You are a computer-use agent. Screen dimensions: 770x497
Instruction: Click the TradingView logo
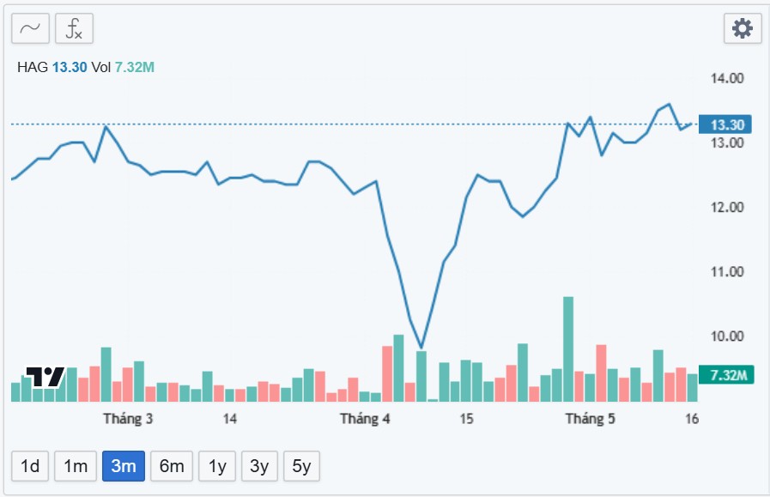(x=45, y=377)
